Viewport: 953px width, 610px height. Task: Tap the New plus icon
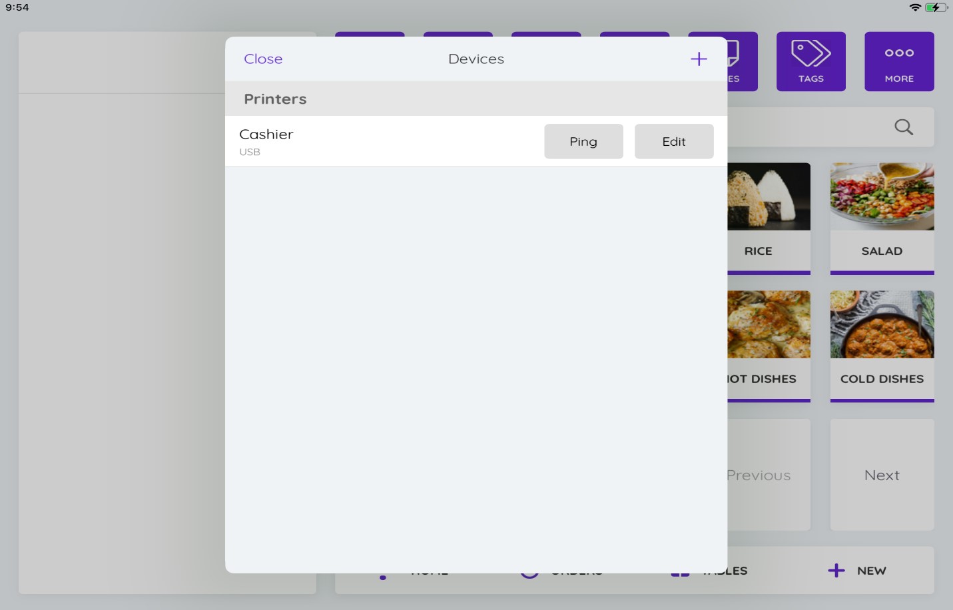pos(836,571)
